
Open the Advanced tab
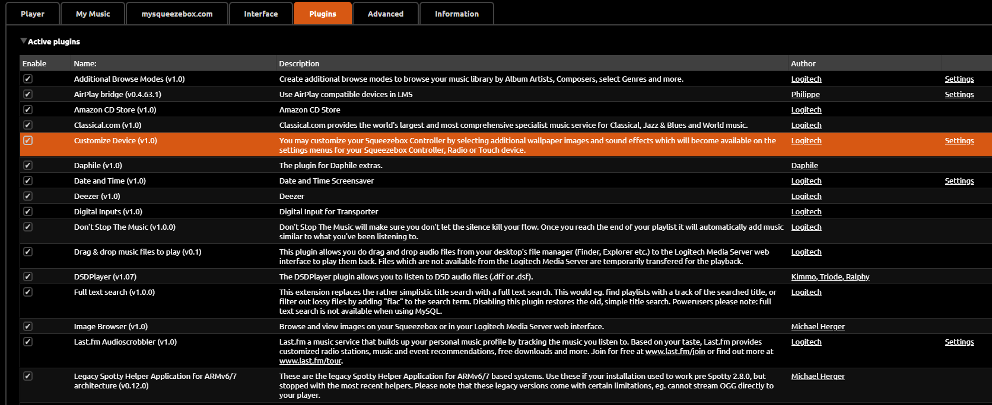[386, 14]
